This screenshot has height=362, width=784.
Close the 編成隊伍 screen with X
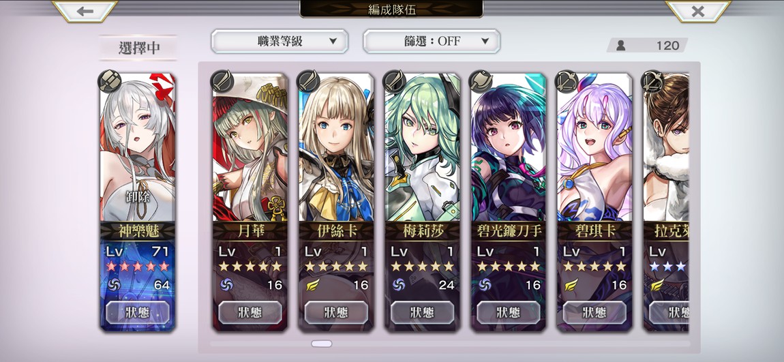[x=698, y=11]
